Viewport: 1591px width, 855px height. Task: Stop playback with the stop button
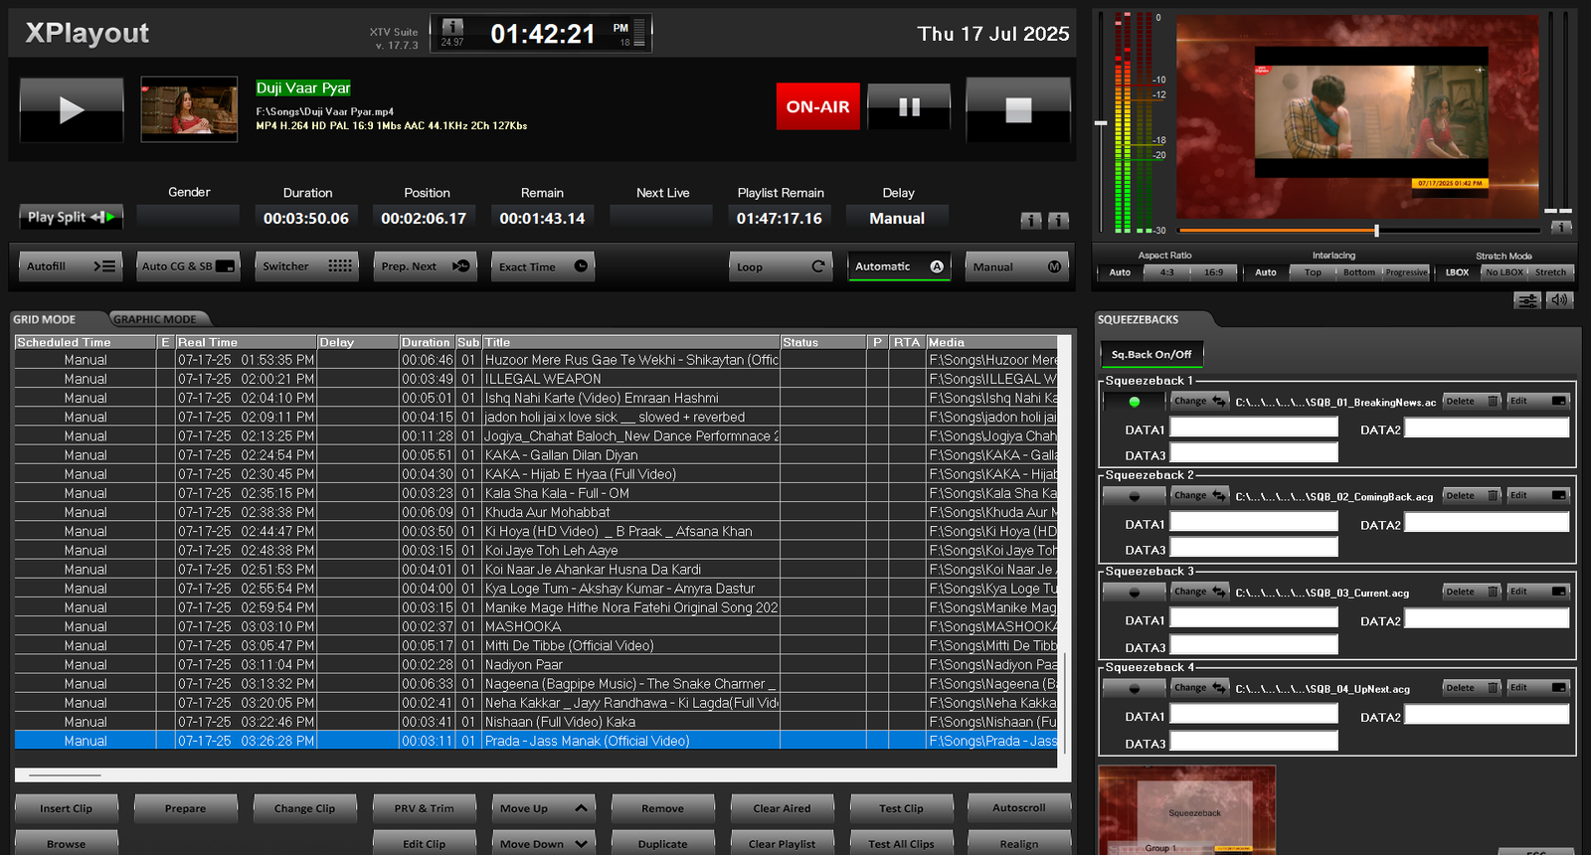pos(1018,108)
